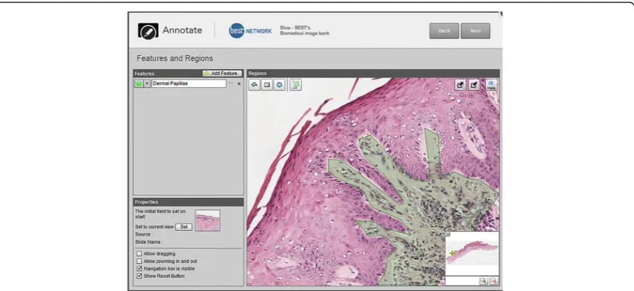Screen dimensions: 634x291
Task: Open the region list notes icon
Action: click(295, 85)
